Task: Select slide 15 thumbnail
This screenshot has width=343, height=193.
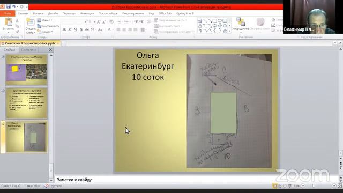Action: point(26,70)
